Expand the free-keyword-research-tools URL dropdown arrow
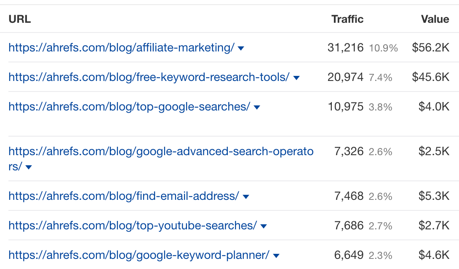 (296, 78)
